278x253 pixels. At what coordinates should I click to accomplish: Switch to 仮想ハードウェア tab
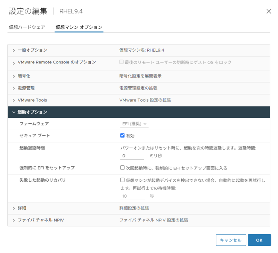(27, 27)
